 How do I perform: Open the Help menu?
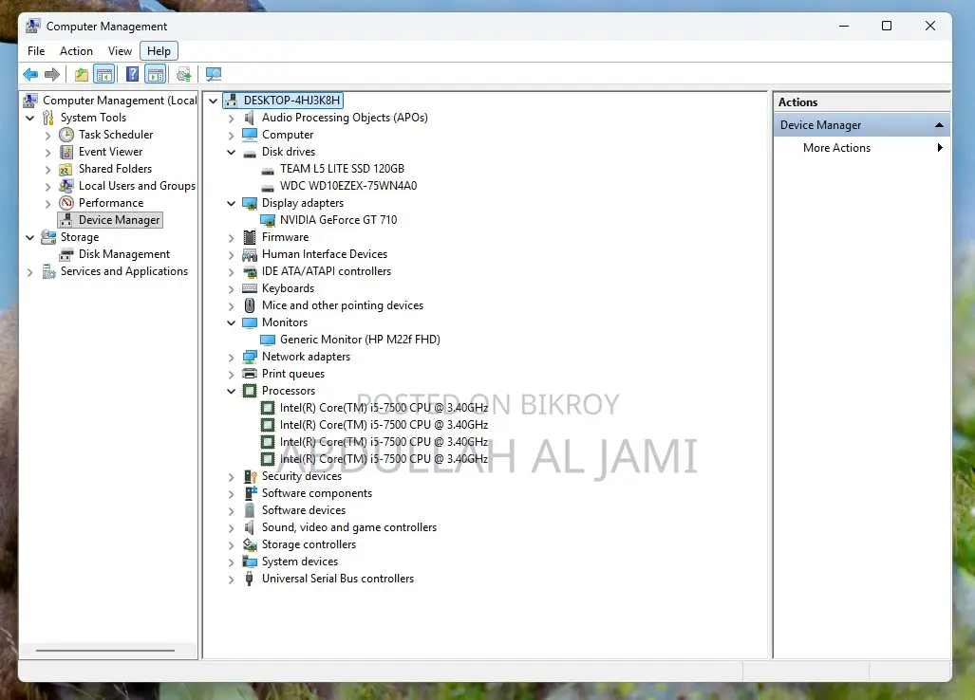pos(159,51)
